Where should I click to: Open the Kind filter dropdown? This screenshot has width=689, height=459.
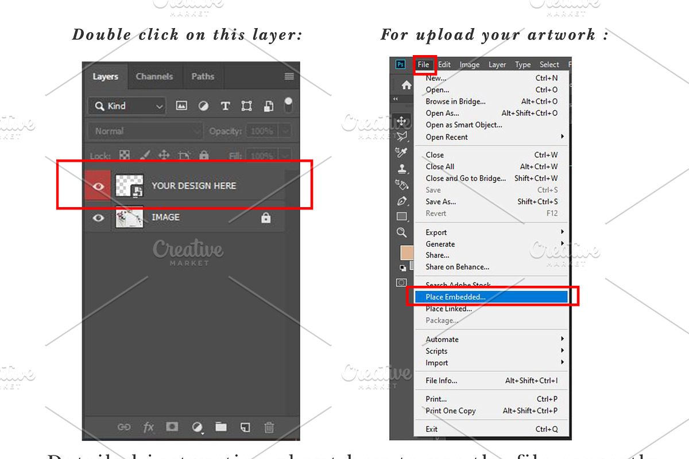pyautogui.click(x=127, y=106)
